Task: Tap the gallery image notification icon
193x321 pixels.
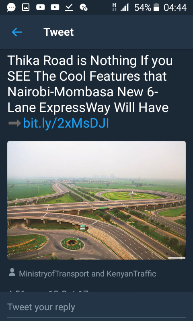Action: point(26,8)
